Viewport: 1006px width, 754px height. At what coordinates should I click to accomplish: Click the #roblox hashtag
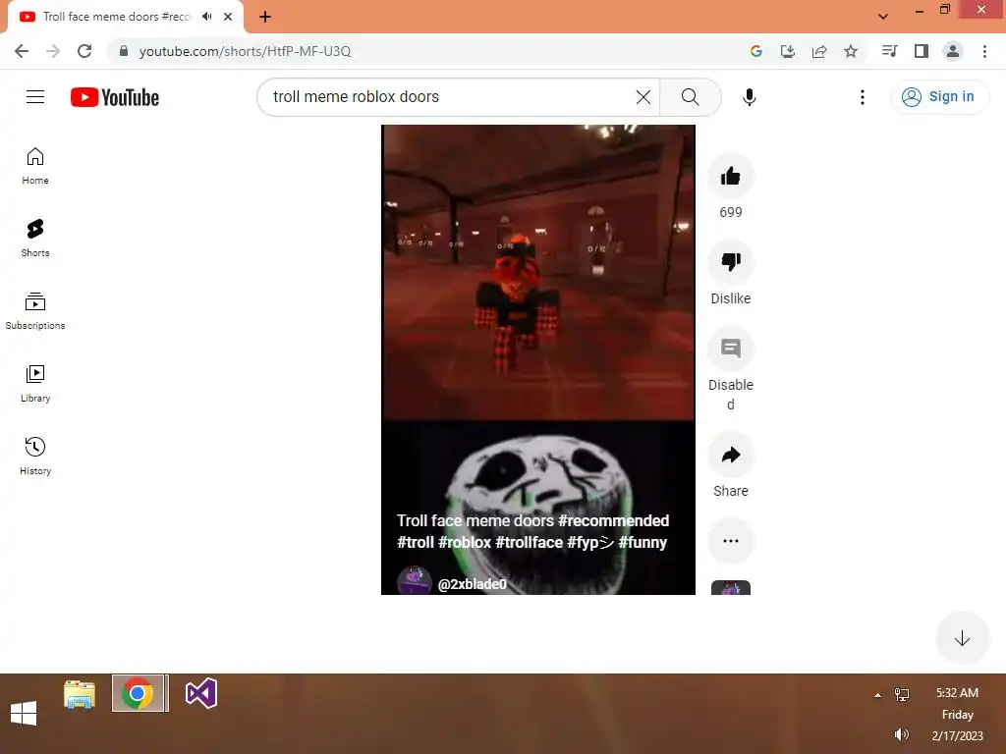pos(465,542)
